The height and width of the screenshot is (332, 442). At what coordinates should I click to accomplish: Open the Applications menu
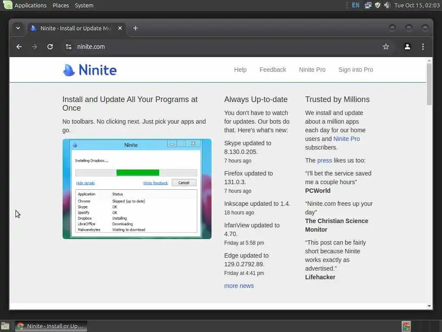click(x=31, y=5)
